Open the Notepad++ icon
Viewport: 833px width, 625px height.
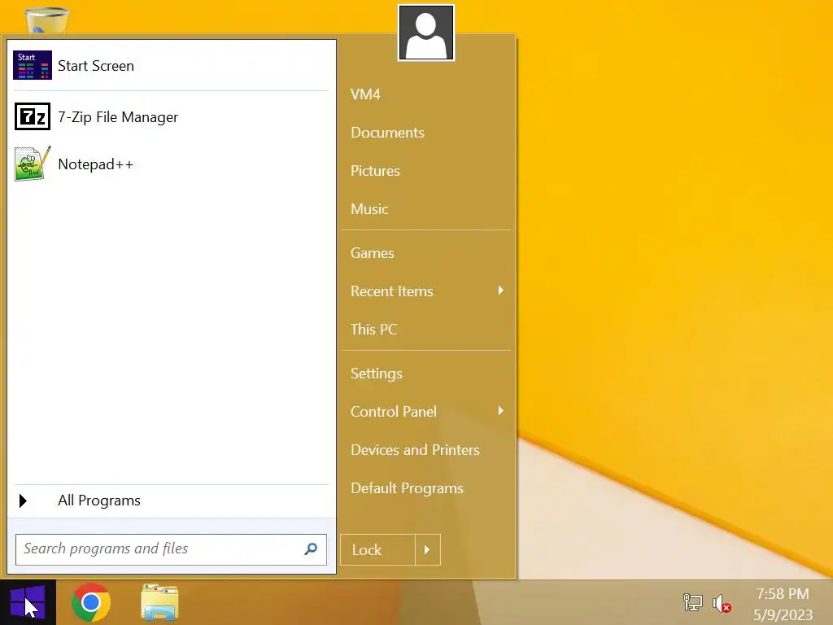coord(33,164)
